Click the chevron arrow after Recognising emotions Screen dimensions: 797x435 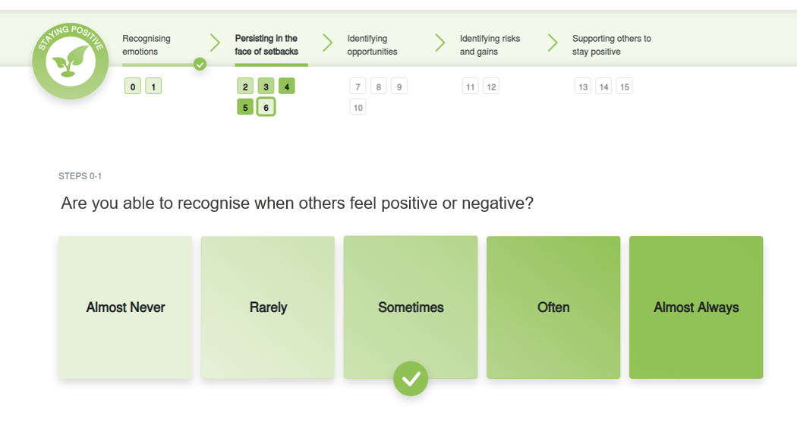pyautogui.click(x=215, y=43)
